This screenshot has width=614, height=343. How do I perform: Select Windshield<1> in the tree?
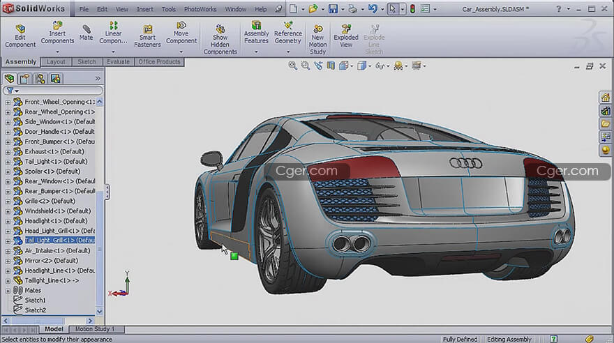57,211
